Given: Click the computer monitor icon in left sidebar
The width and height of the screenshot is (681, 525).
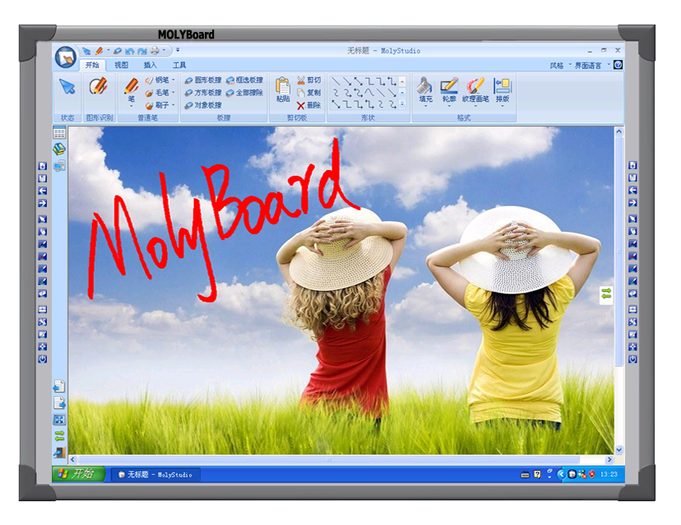Looking at the screenshot, I should tap(59, 165).
